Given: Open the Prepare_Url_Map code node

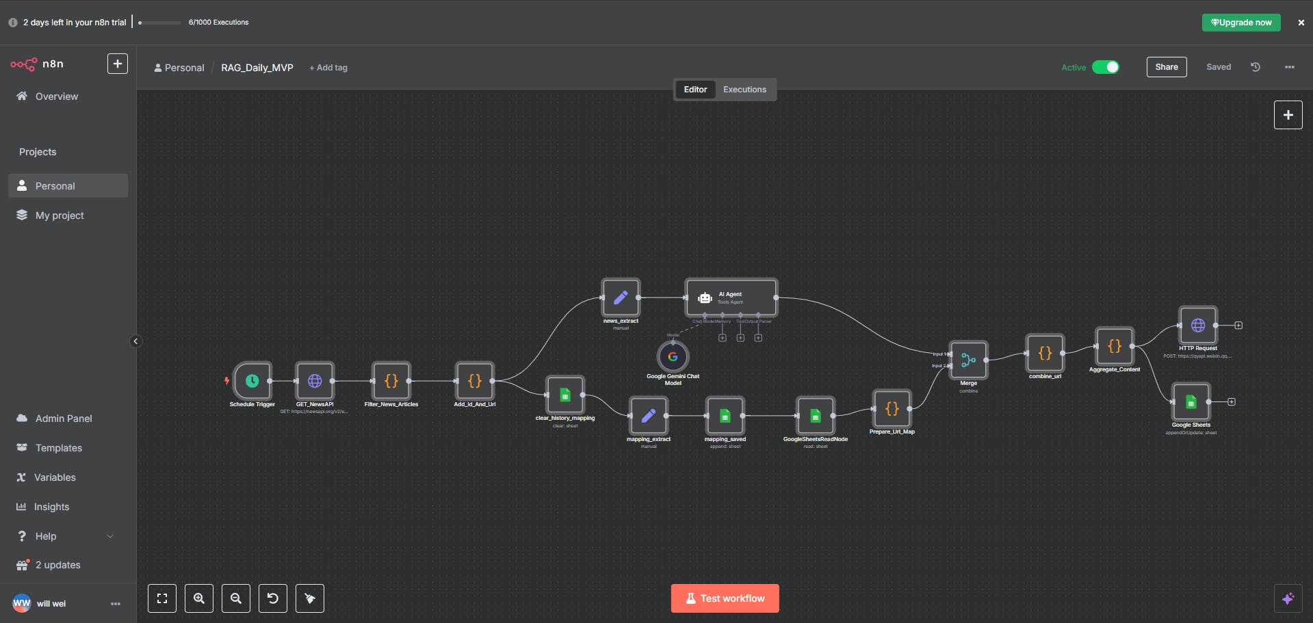Looking at the screenshot, I should click(x=892, y=408).
